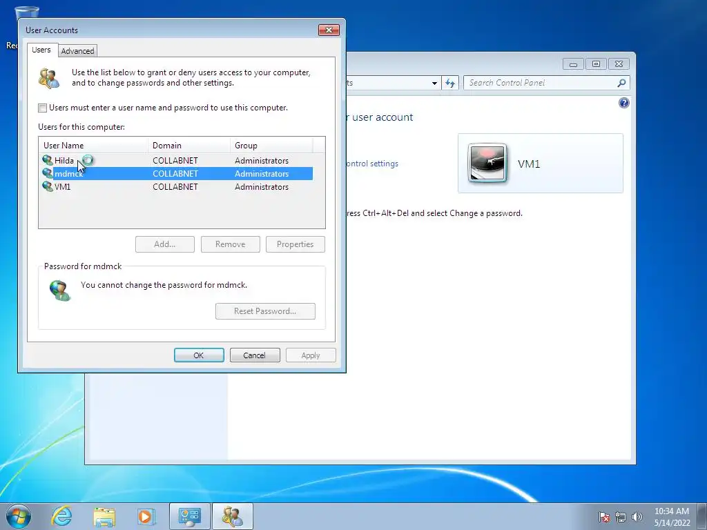Click the Remove button
The width and height of the screenshot is (707, 530).
(x=231, y=244)
